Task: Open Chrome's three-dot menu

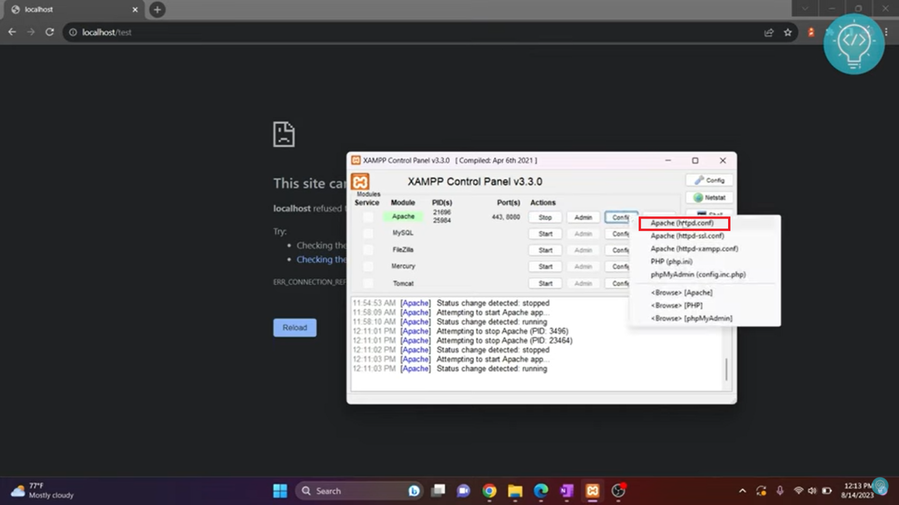Action: (x=888, y=32)
